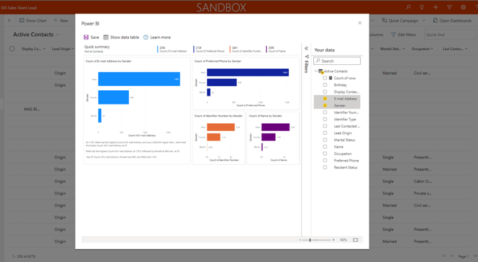
Task: Check the Marital Status field checkbox
Action: pyautogui.click(x=325, y=140)
